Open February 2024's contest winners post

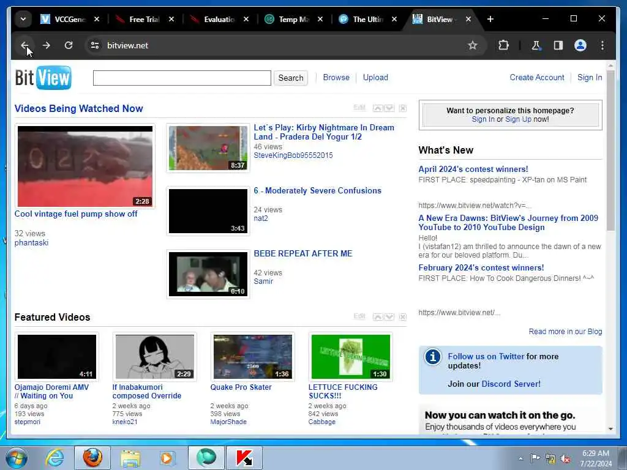pyautogui.click(x=481, y=268)
